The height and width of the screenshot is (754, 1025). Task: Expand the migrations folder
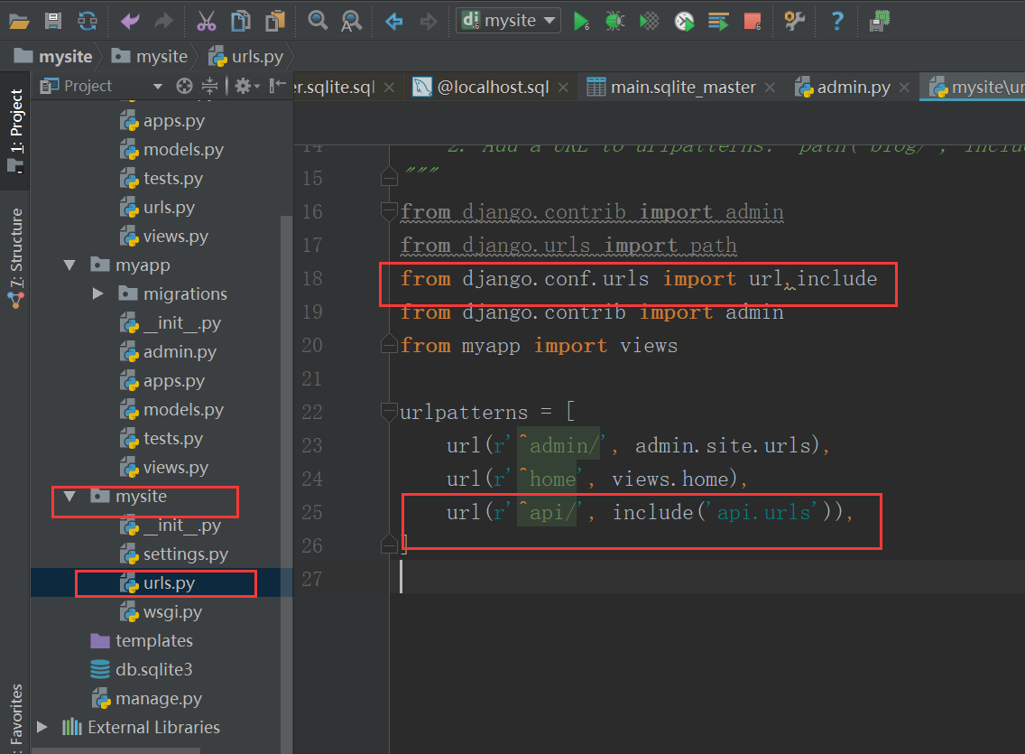pos(98,294)
